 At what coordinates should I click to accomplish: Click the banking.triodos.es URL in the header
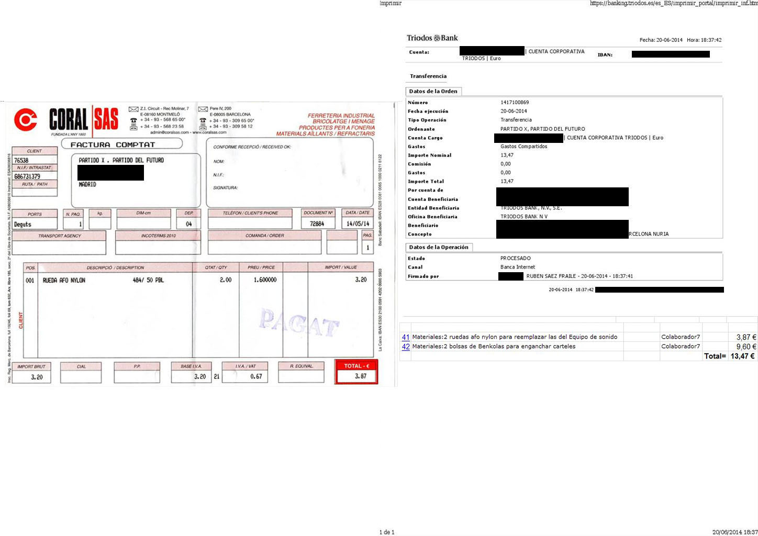point(674,3)
